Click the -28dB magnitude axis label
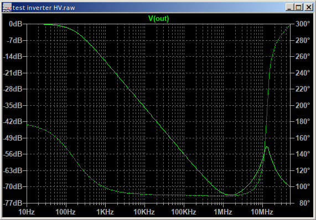The width and height of the screenshot is (316, 220). (13, 89)
